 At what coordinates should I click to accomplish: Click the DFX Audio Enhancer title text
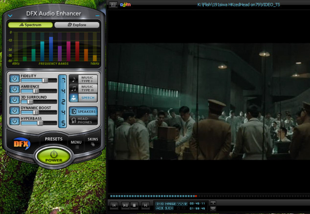click(x=54, y=14)
